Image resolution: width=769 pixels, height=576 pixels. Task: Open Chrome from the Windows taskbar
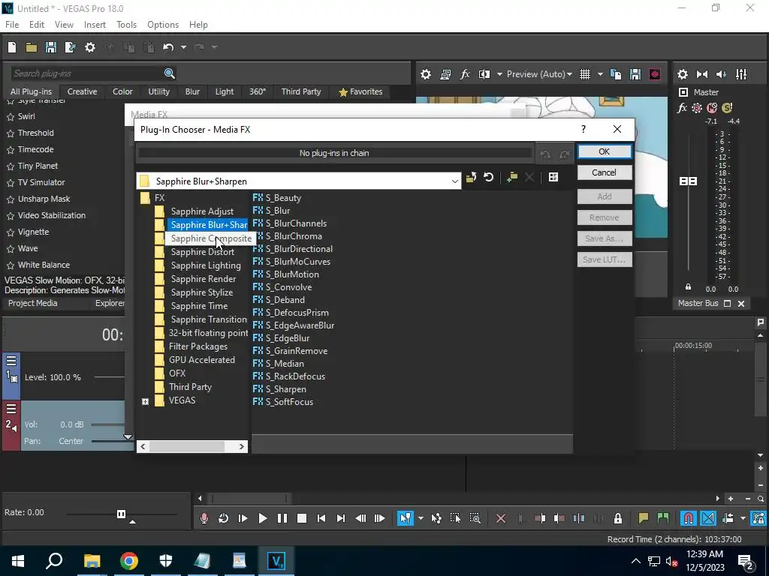tap(129, 561)
